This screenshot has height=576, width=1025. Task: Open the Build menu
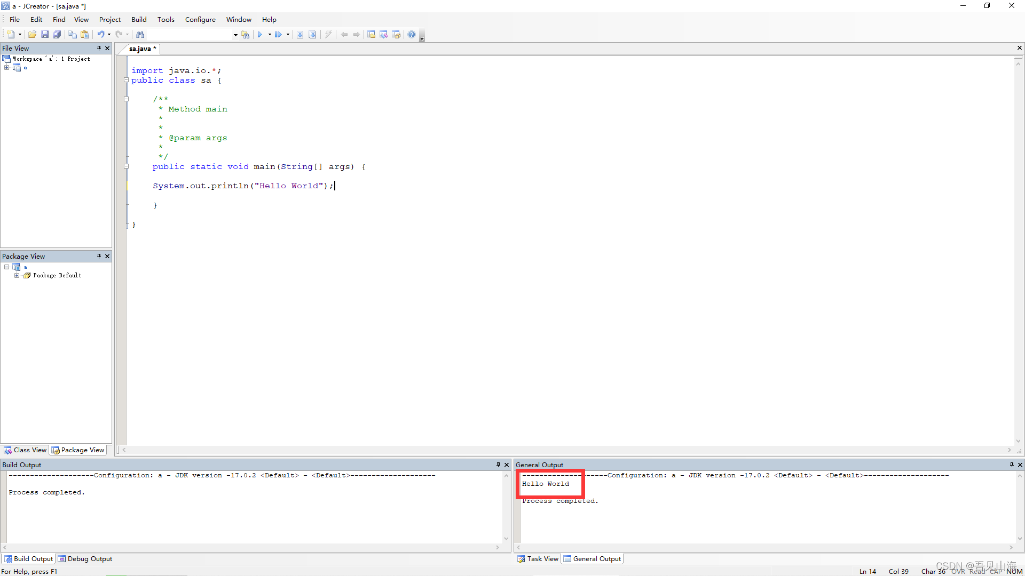(139, 19)
